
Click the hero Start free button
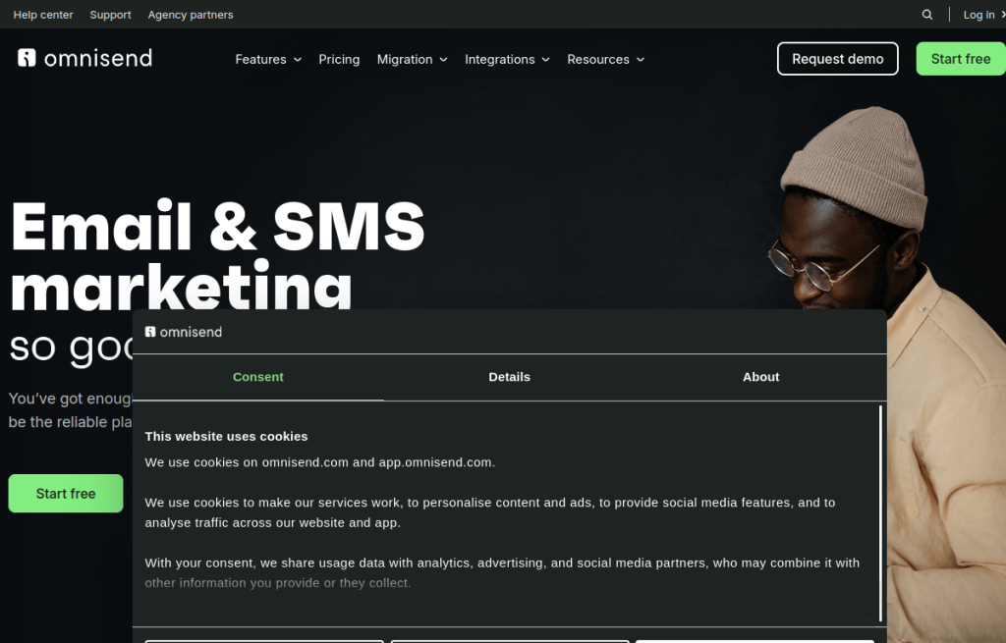66,494
